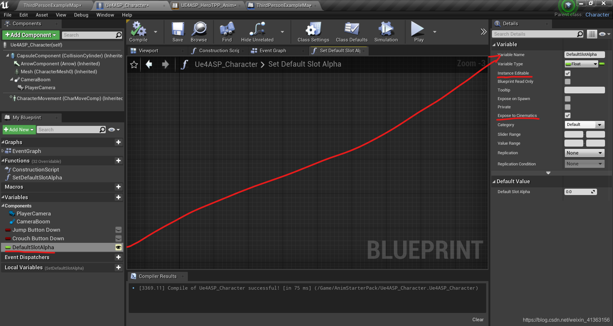Toggle Hide Unrelated nodes
613x326 pixels.
(x=257, y=32)
